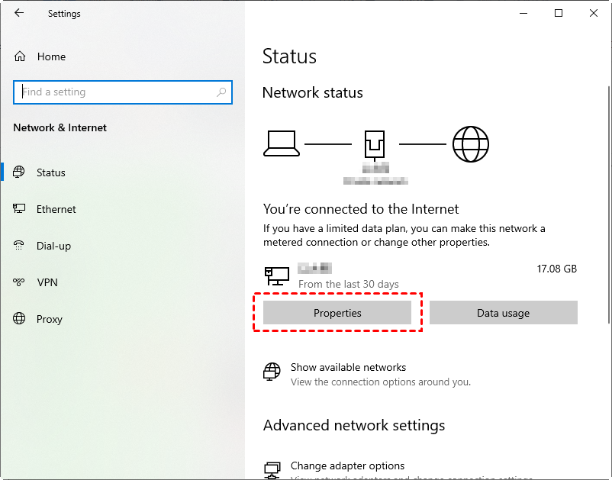Click the Show available networks link

point(348,367)
